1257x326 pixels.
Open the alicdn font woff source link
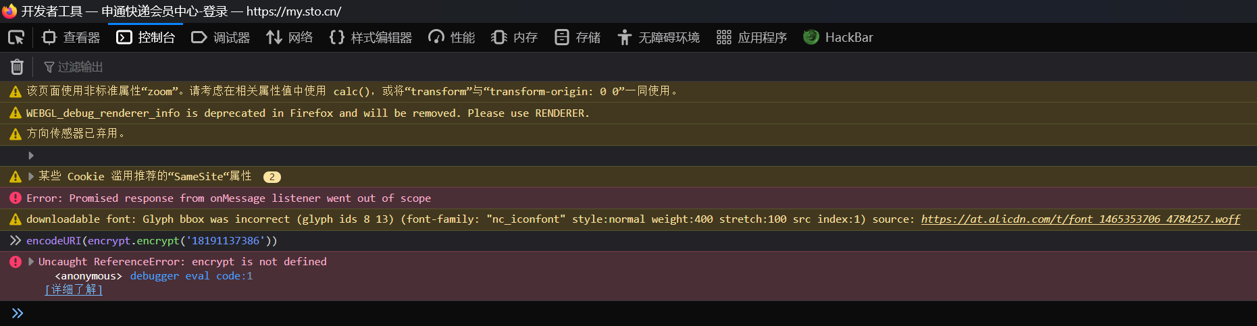click(x=1080, y=219)
